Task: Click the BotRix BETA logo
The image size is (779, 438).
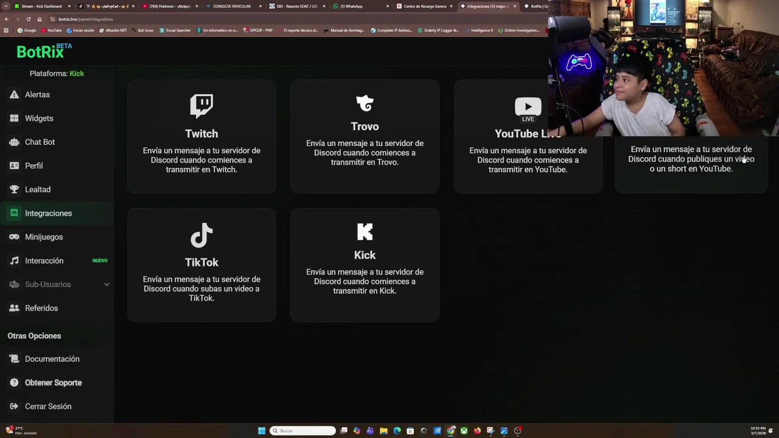Action: pos(44,51)
